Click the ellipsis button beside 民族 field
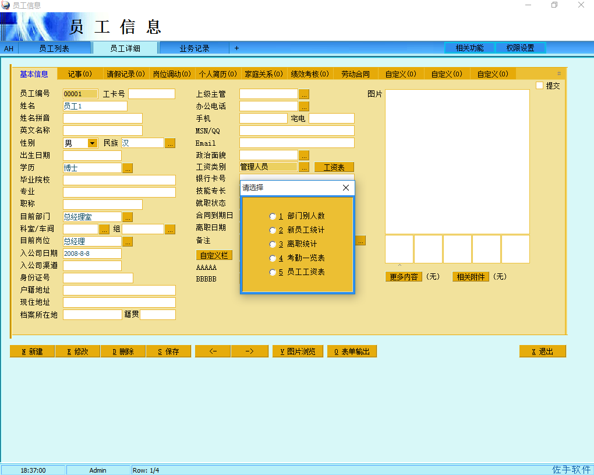The image size is (594, 475). click(x=170, y=143)
